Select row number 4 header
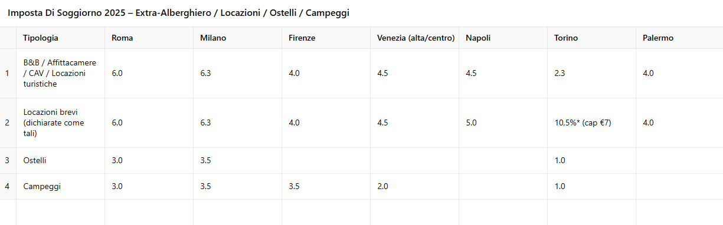Screen dimensions: 723x225 [8, 187]
